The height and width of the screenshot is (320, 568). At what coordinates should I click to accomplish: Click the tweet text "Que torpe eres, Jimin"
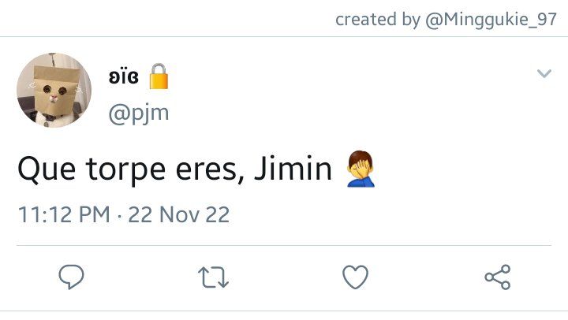pyautogui.click(x=174, y=169)
